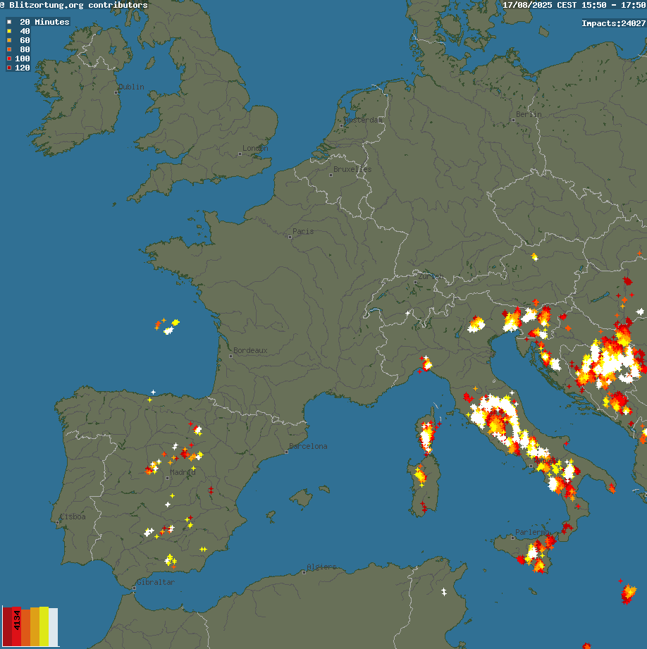Click the Paris city label

click(x=303, y=231)
